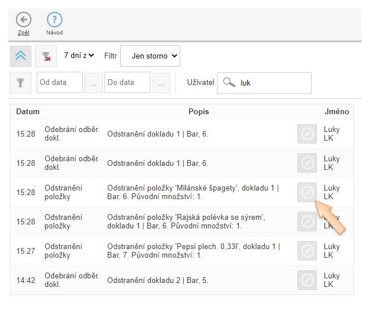Open the '7 dní z' period dropdown
Image resolution: width=372 pixels, height=326 pixels.
(79, 56)
